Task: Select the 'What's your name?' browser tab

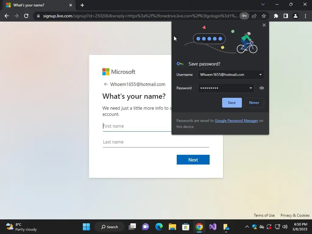Action: tap(39, 5)
